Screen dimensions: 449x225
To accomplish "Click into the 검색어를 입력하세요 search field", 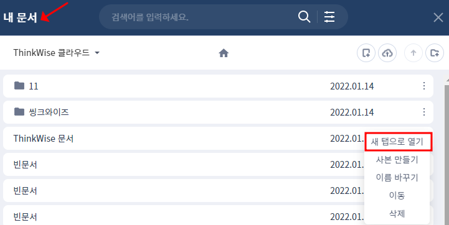I will tap(201, 17).
